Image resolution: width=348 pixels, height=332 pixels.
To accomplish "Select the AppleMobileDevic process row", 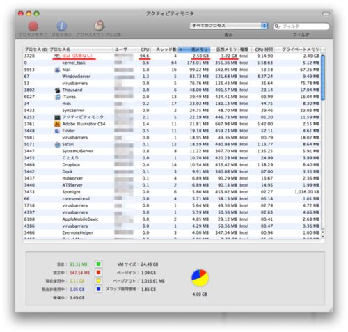I will pyautogui.click(x=172, y=219).
